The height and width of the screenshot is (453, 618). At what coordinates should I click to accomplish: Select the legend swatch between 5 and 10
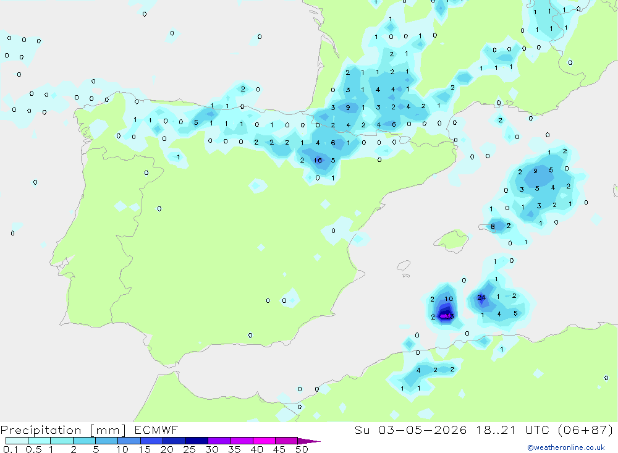[x=106, y=441]
